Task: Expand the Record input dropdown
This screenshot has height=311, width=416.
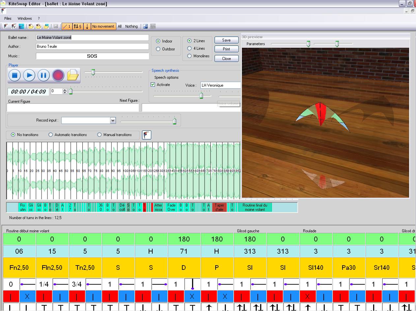Action: click(x=113, y=121)
